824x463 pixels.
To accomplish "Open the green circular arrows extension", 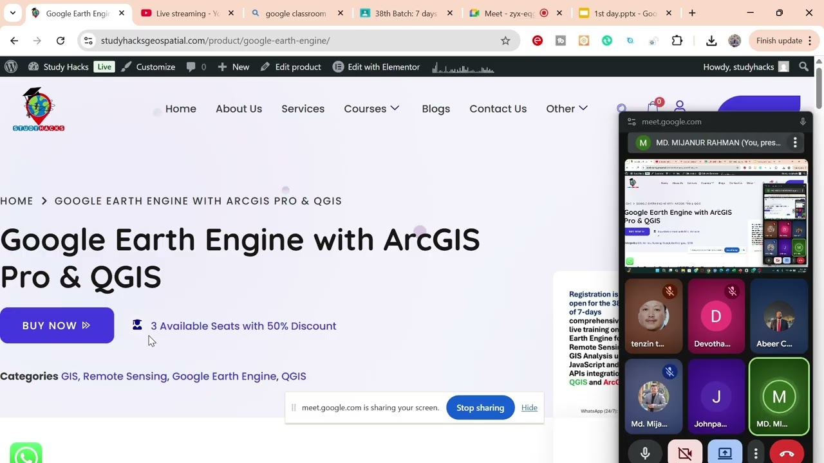I will tap(607, 41).
